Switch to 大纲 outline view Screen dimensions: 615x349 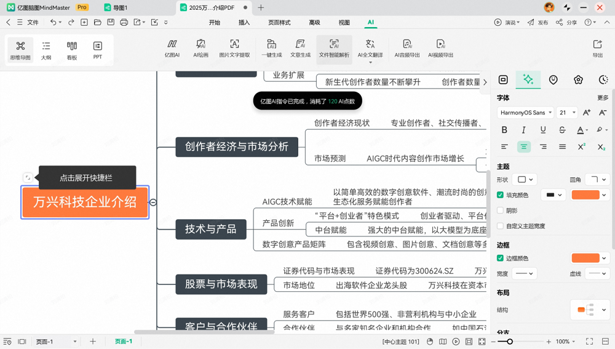pyautogui.click(x=46, y=49)
